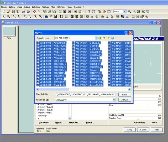The image size is (168, 142).
Task: Click the Rnd Color On/Off slider row
Action: (x=135, y=115)
